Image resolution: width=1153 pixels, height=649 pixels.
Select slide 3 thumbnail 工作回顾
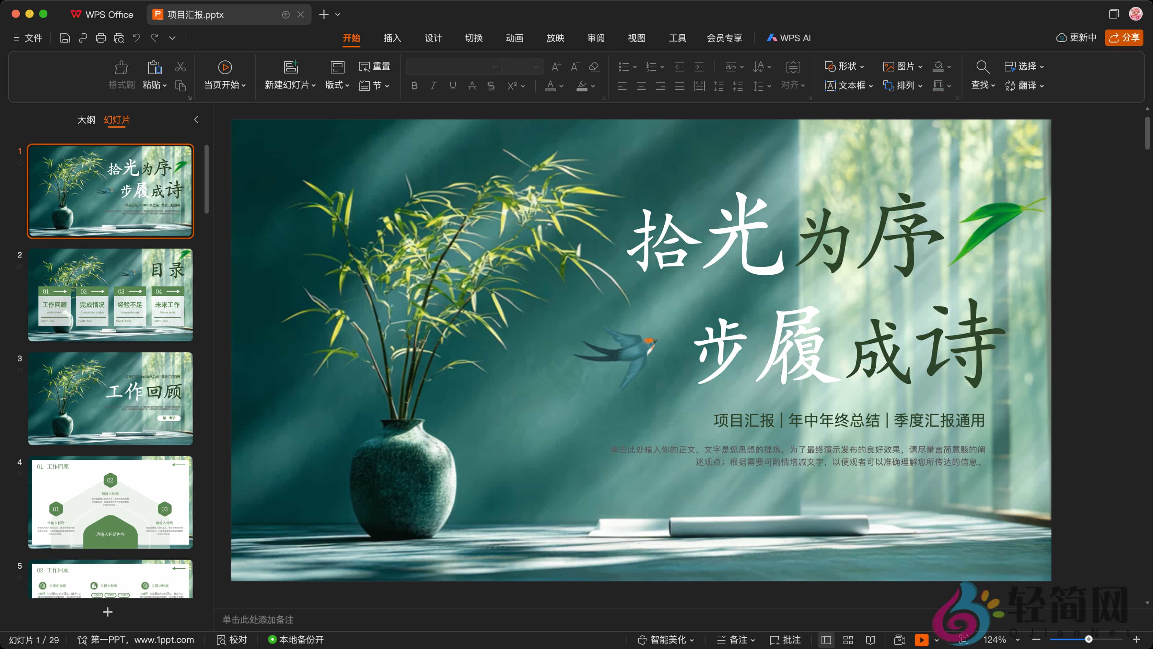coord(110,399)
